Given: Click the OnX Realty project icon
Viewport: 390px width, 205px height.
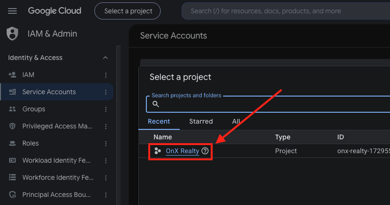Looking at the screenshot, I should tap(158, 151).
